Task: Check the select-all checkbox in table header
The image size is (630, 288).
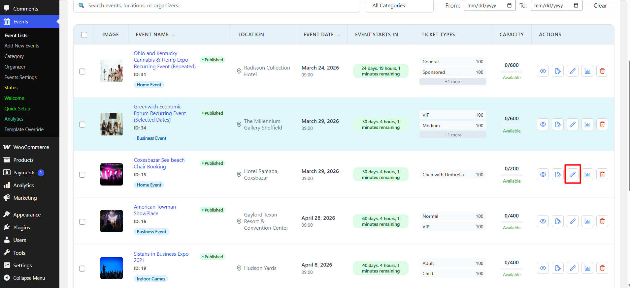Action: (x=84, y=35)
